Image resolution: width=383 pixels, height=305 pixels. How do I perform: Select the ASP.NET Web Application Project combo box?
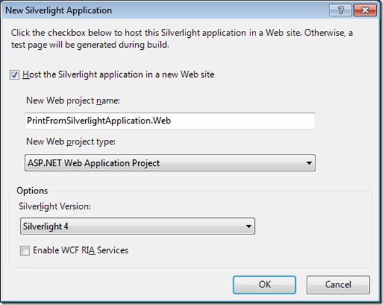(164, 163)
